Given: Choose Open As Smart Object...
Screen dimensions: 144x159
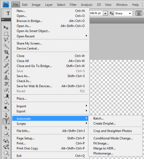Looking at the screenshot, I should point(50,31).
